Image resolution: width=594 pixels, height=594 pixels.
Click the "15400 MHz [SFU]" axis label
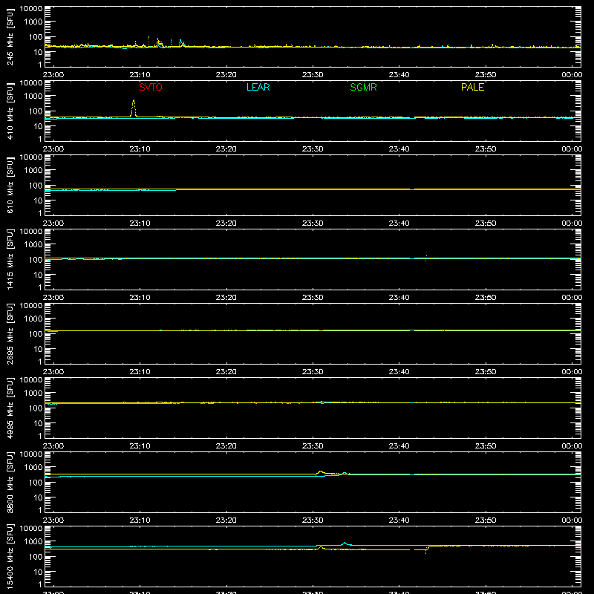[10, 556]
